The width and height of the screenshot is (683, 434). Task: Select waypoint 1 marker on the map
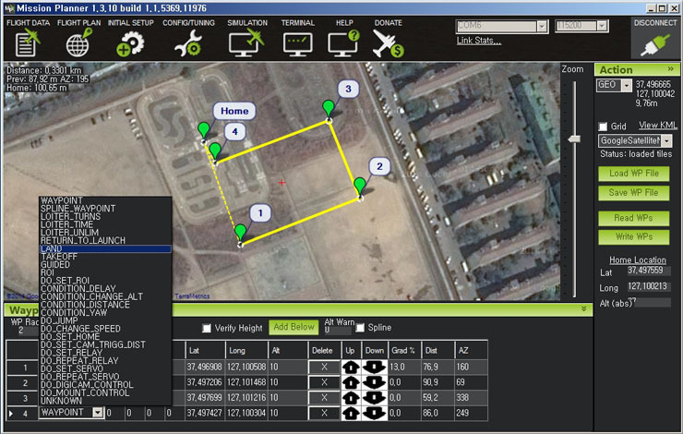(x=241, y=233)
